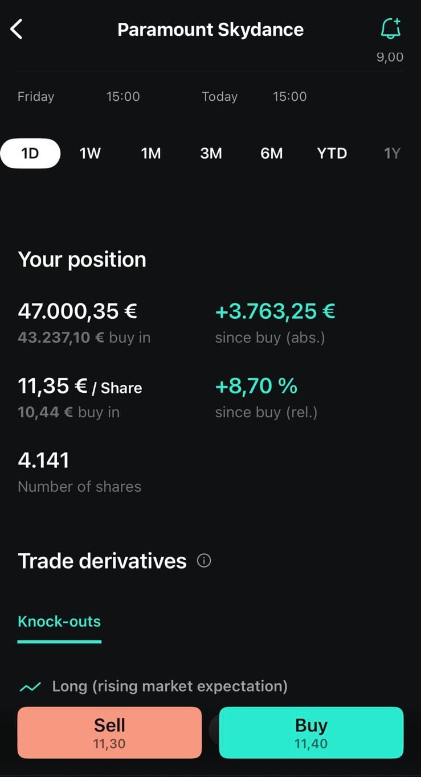Select the 1D chart range

[x=30, y=153]
